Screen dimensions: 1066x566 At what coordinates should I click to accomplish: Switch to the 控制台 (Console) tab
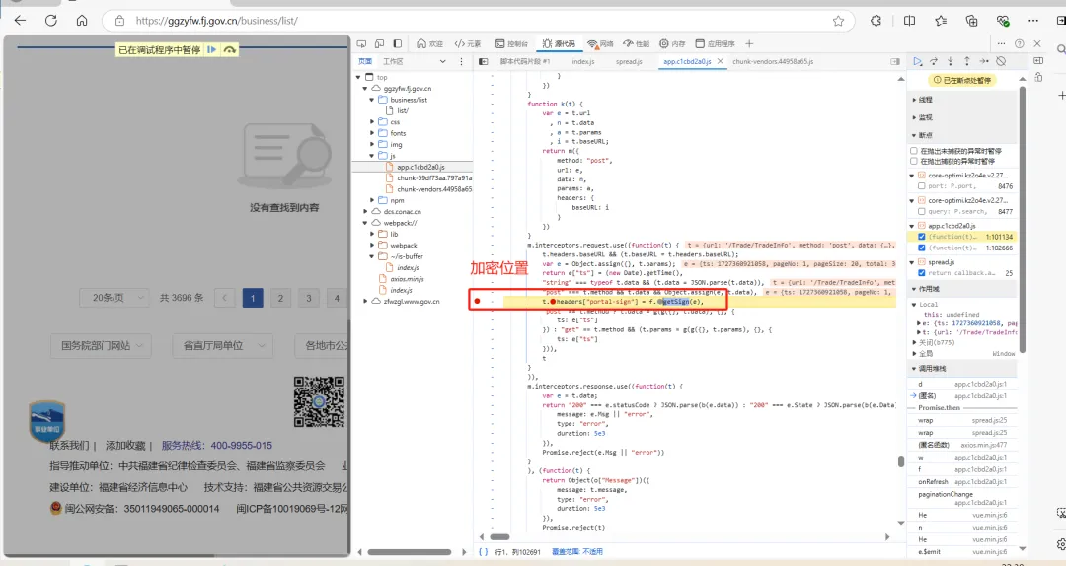[x=512, y=43]
